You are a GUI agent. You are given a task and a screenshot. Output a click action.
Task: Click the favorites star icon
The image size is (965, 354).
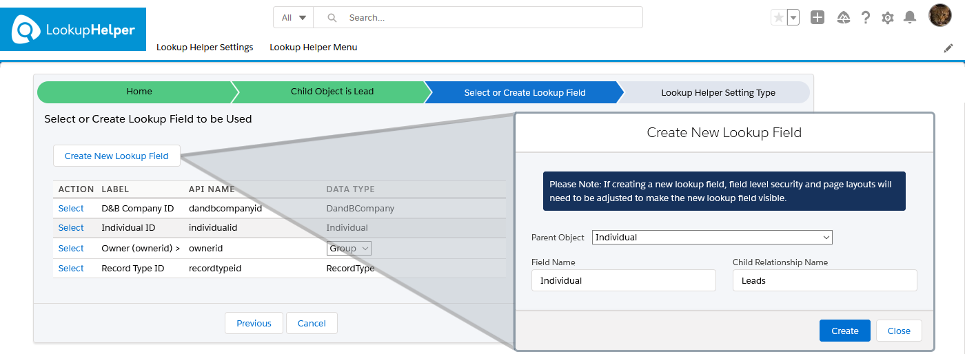tap(778, 18)
